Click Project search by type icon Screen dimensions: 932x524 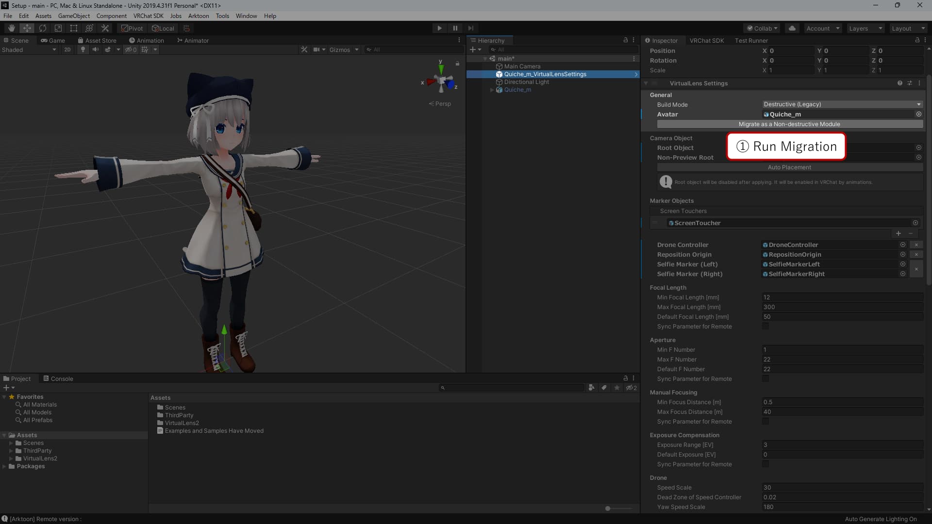591,388
